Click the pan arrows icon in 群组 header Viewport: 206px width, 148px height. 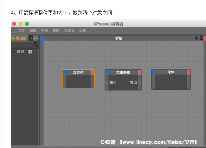pyautogui.click(x=197, y=38)
